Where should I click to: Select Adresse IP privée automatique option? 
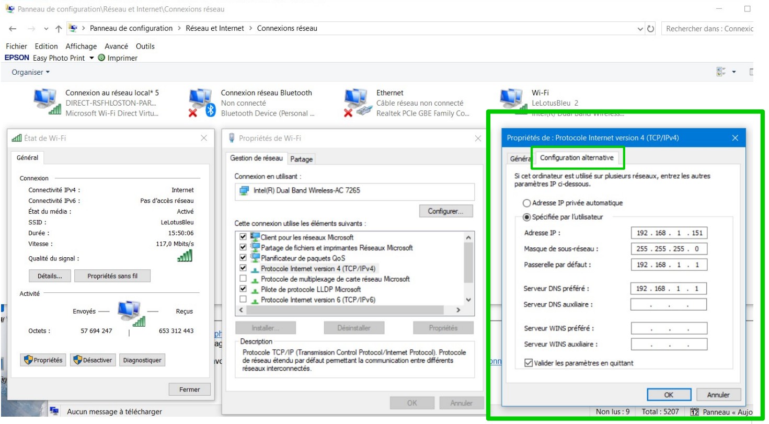(526, 203)
